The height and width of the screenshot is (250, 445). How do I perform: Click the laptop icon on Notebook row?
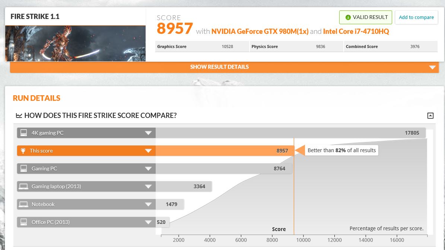(23, 204)
